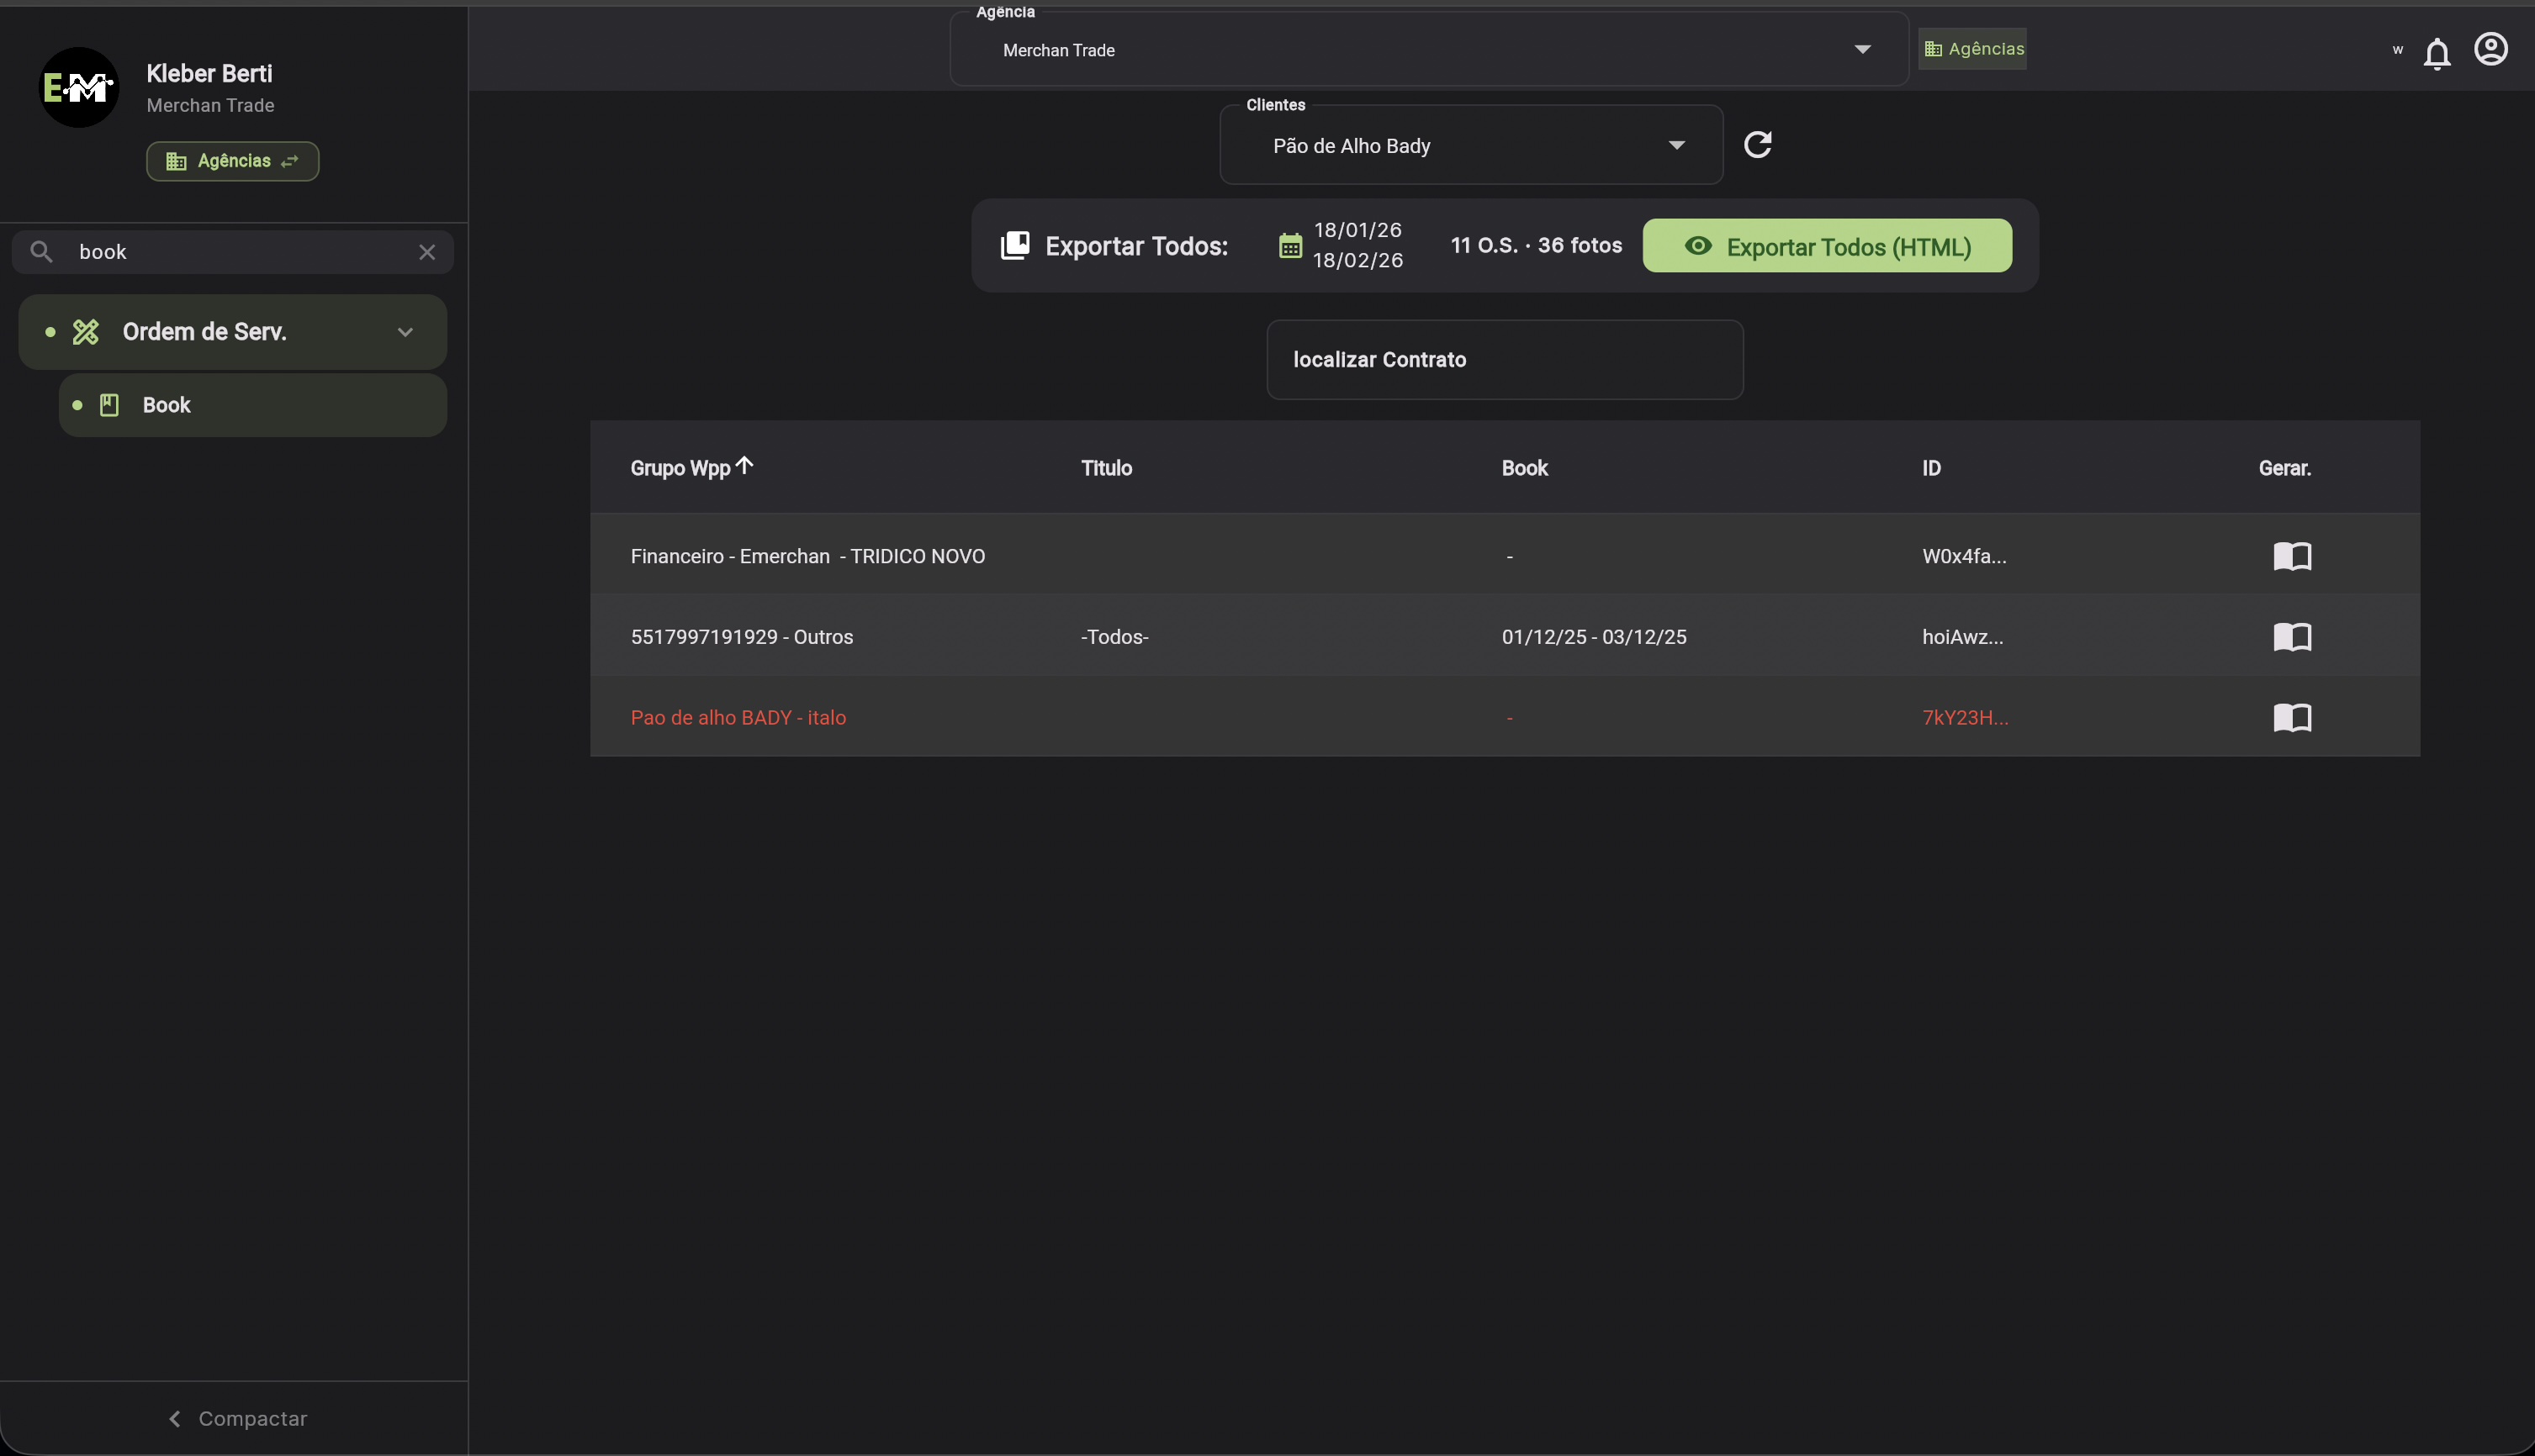Click the EM avatar logo
The image size is (2535, 1456).
(x=79, y=88)
